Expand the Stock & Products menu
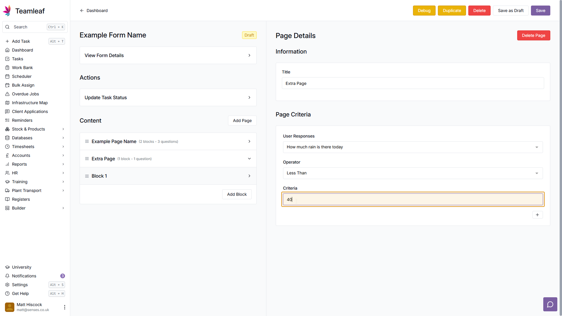 63,129
